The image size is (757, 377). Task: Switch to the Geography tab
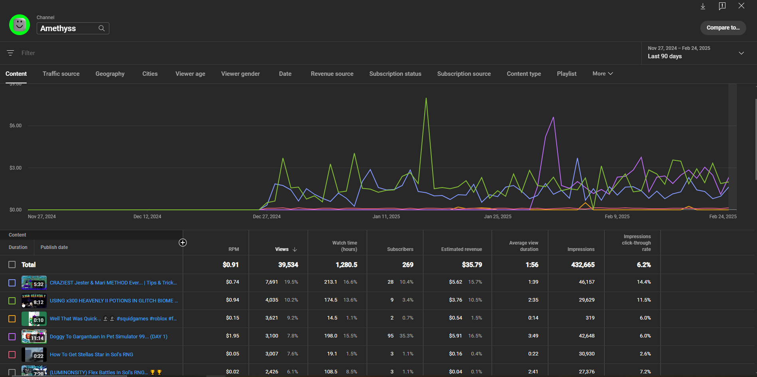[110, 74]
